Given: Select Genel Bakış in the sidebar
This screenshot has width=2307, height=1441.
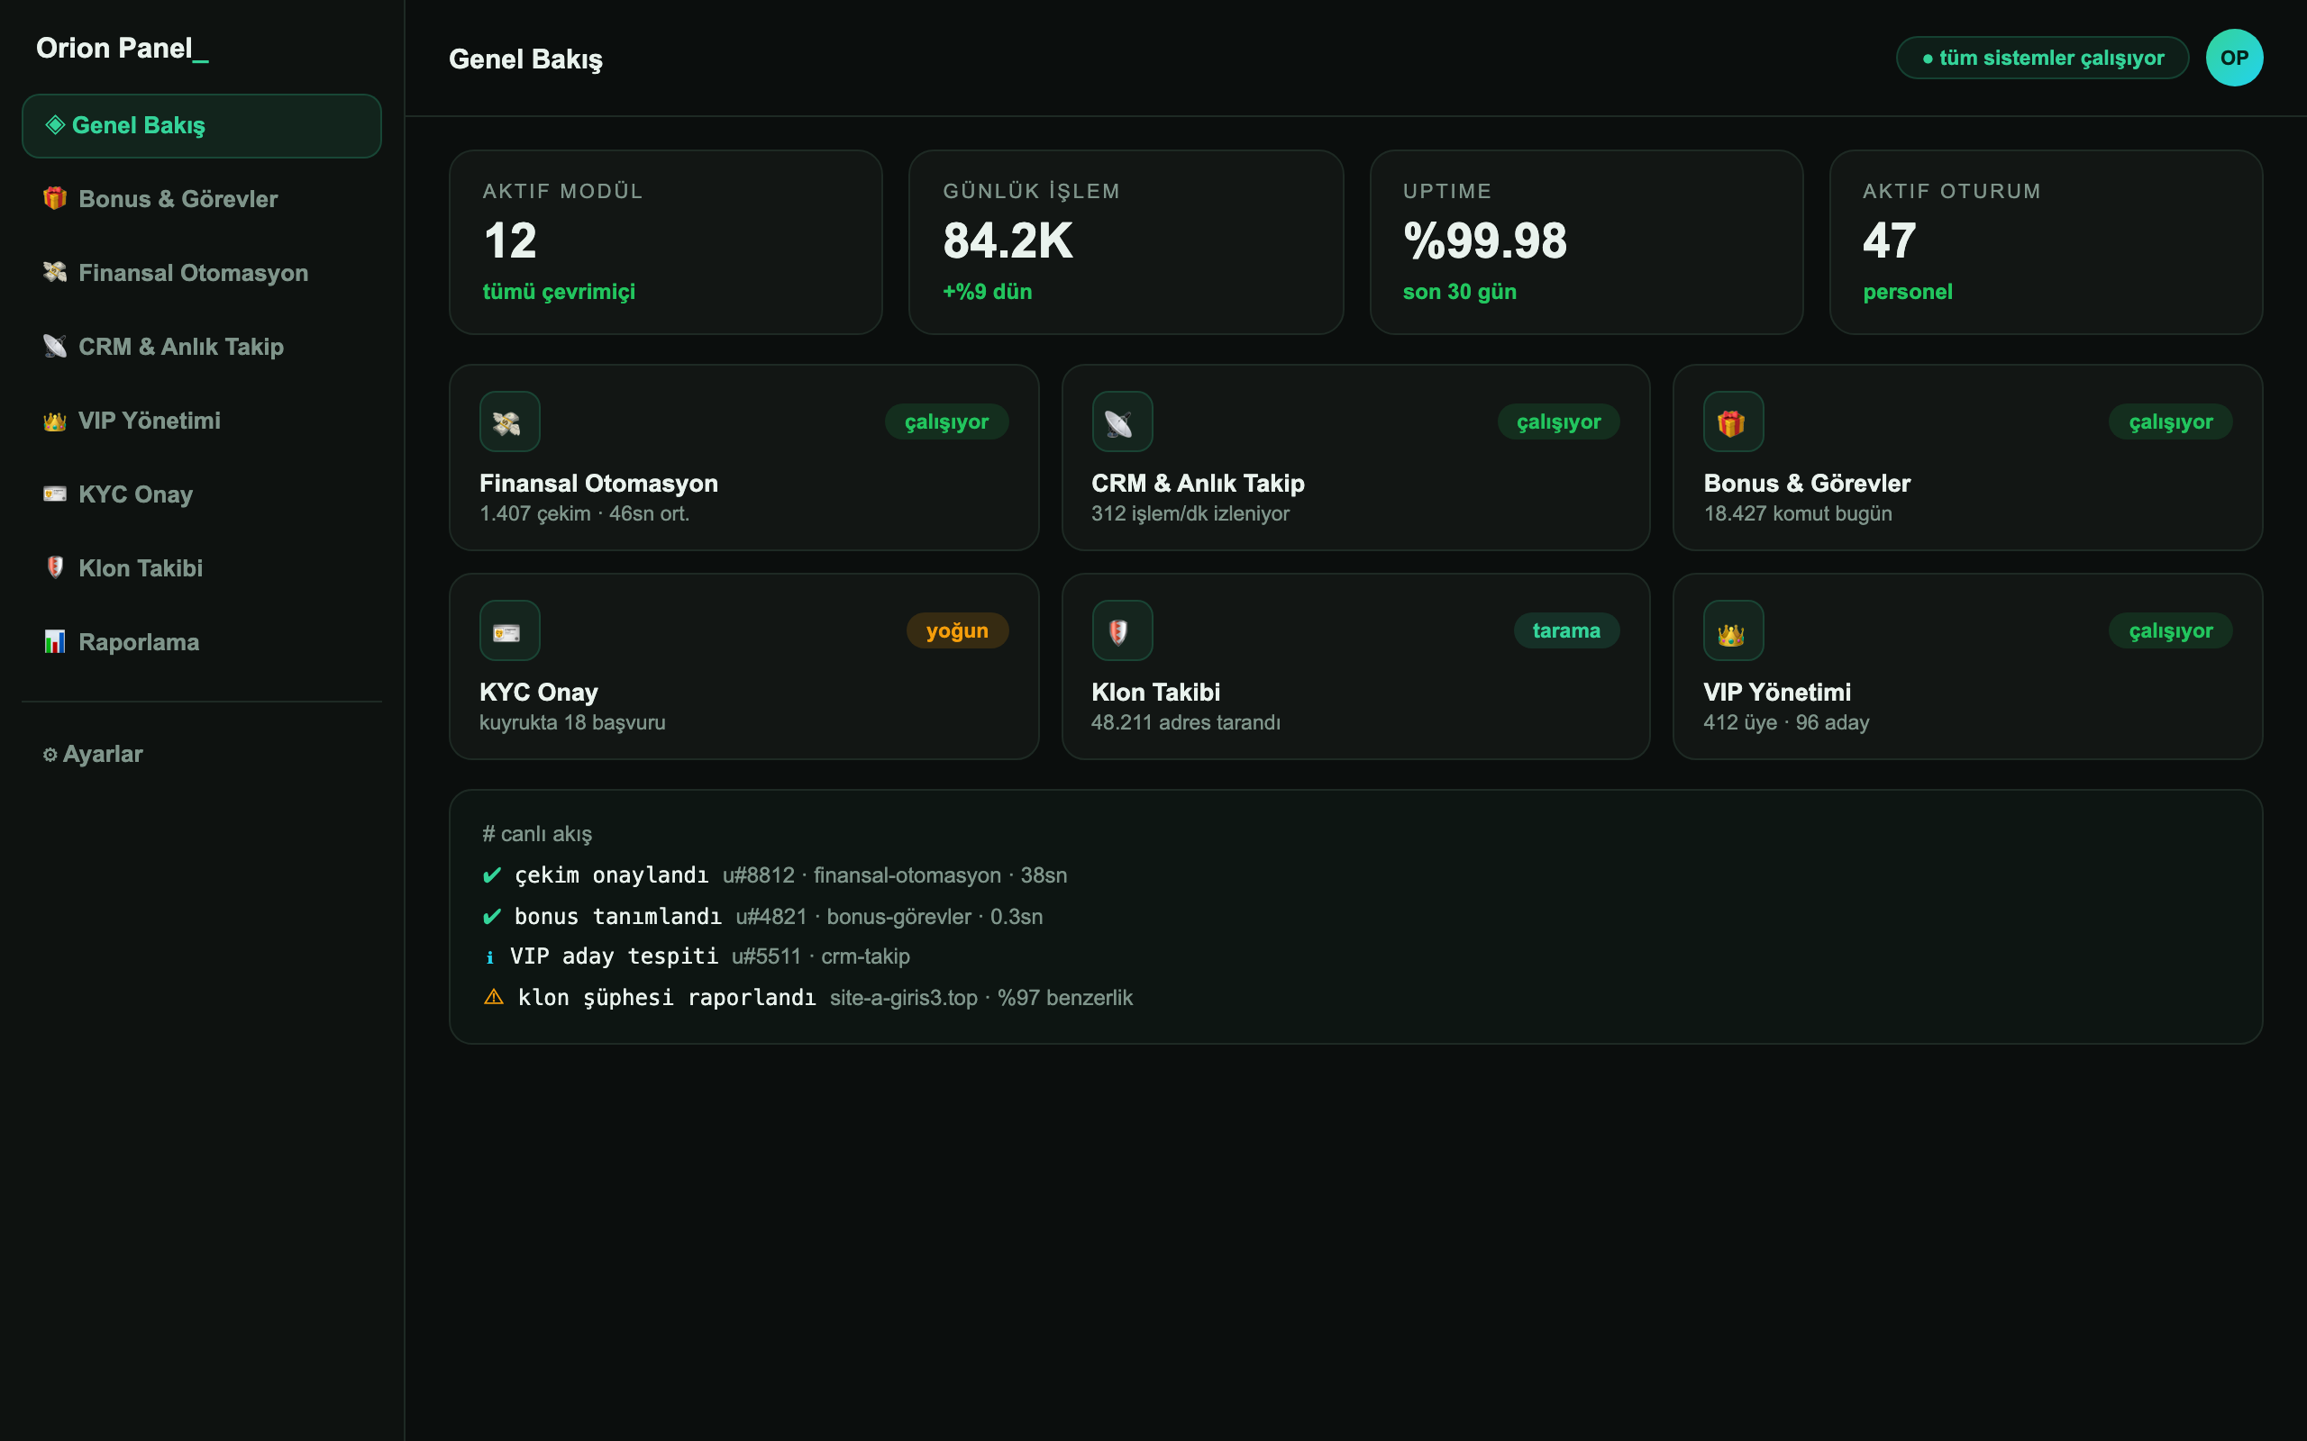Looking at the screenshot, I should [x=201, y=126].
